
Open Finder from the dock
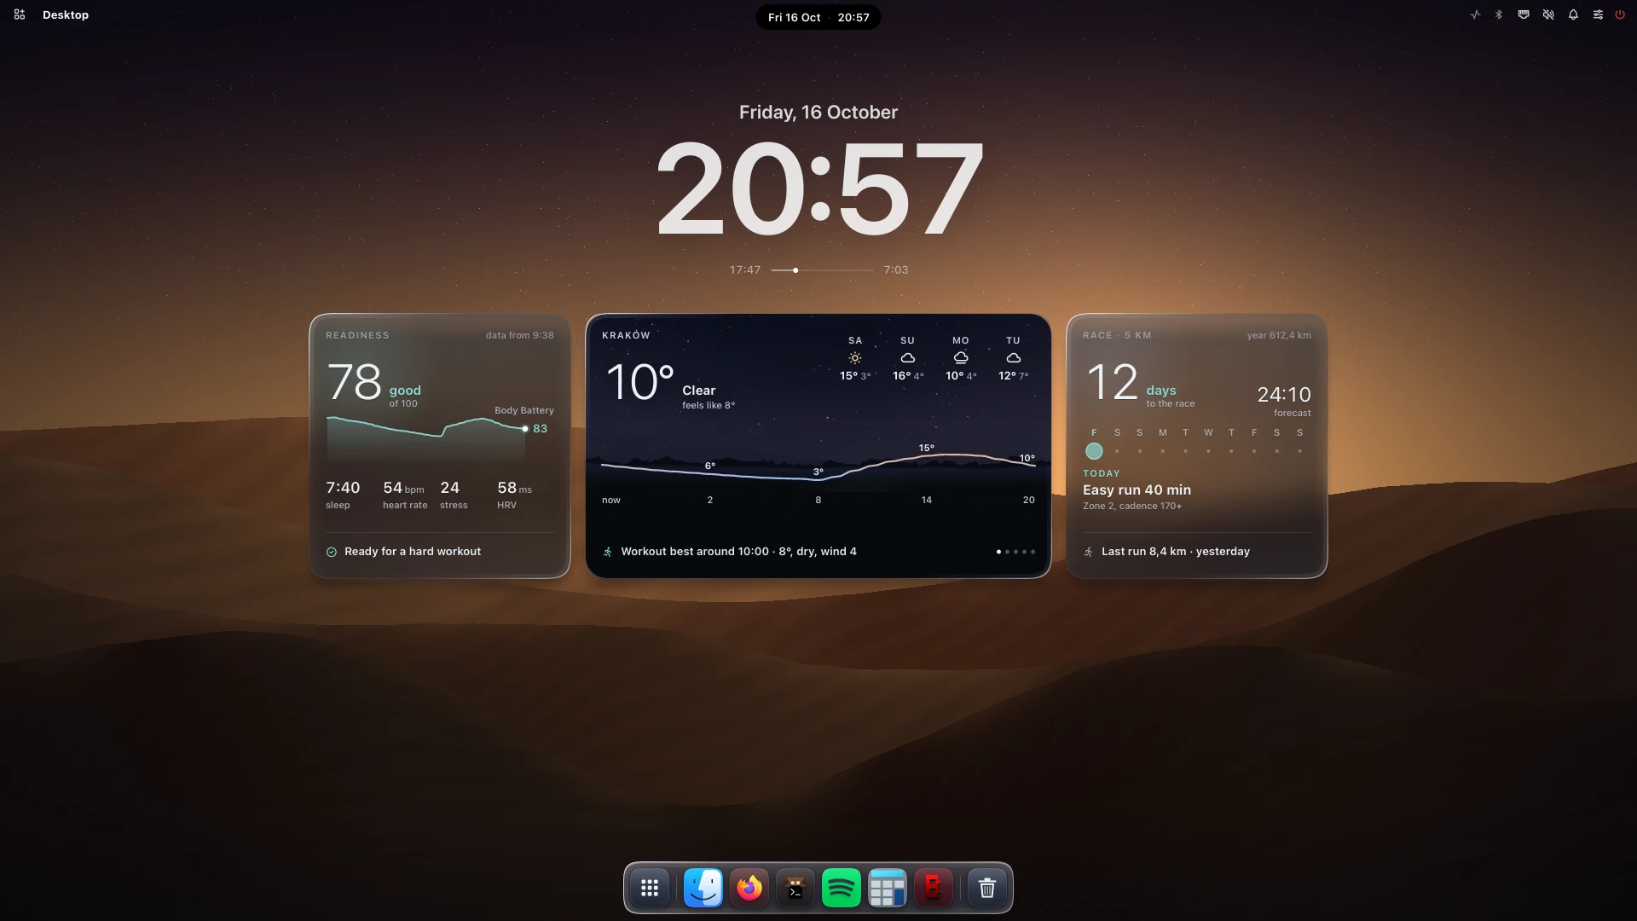tap(703, 889)
